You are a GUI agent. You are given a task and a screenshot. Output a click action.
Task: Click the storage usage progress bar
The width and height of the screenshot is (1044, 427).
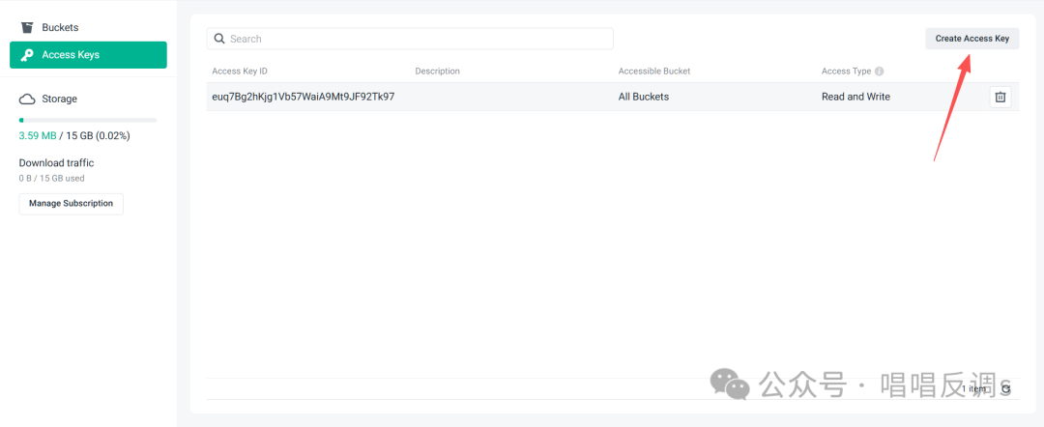[x=87, y=120]
